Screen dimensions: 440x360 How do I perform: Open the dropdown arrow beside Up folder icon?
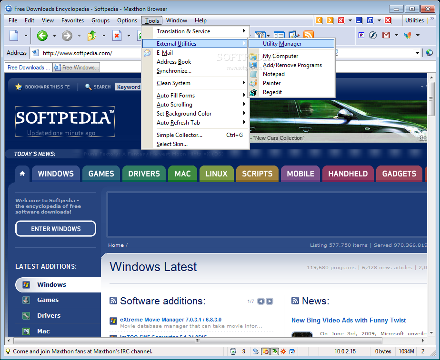coord(104,36)
